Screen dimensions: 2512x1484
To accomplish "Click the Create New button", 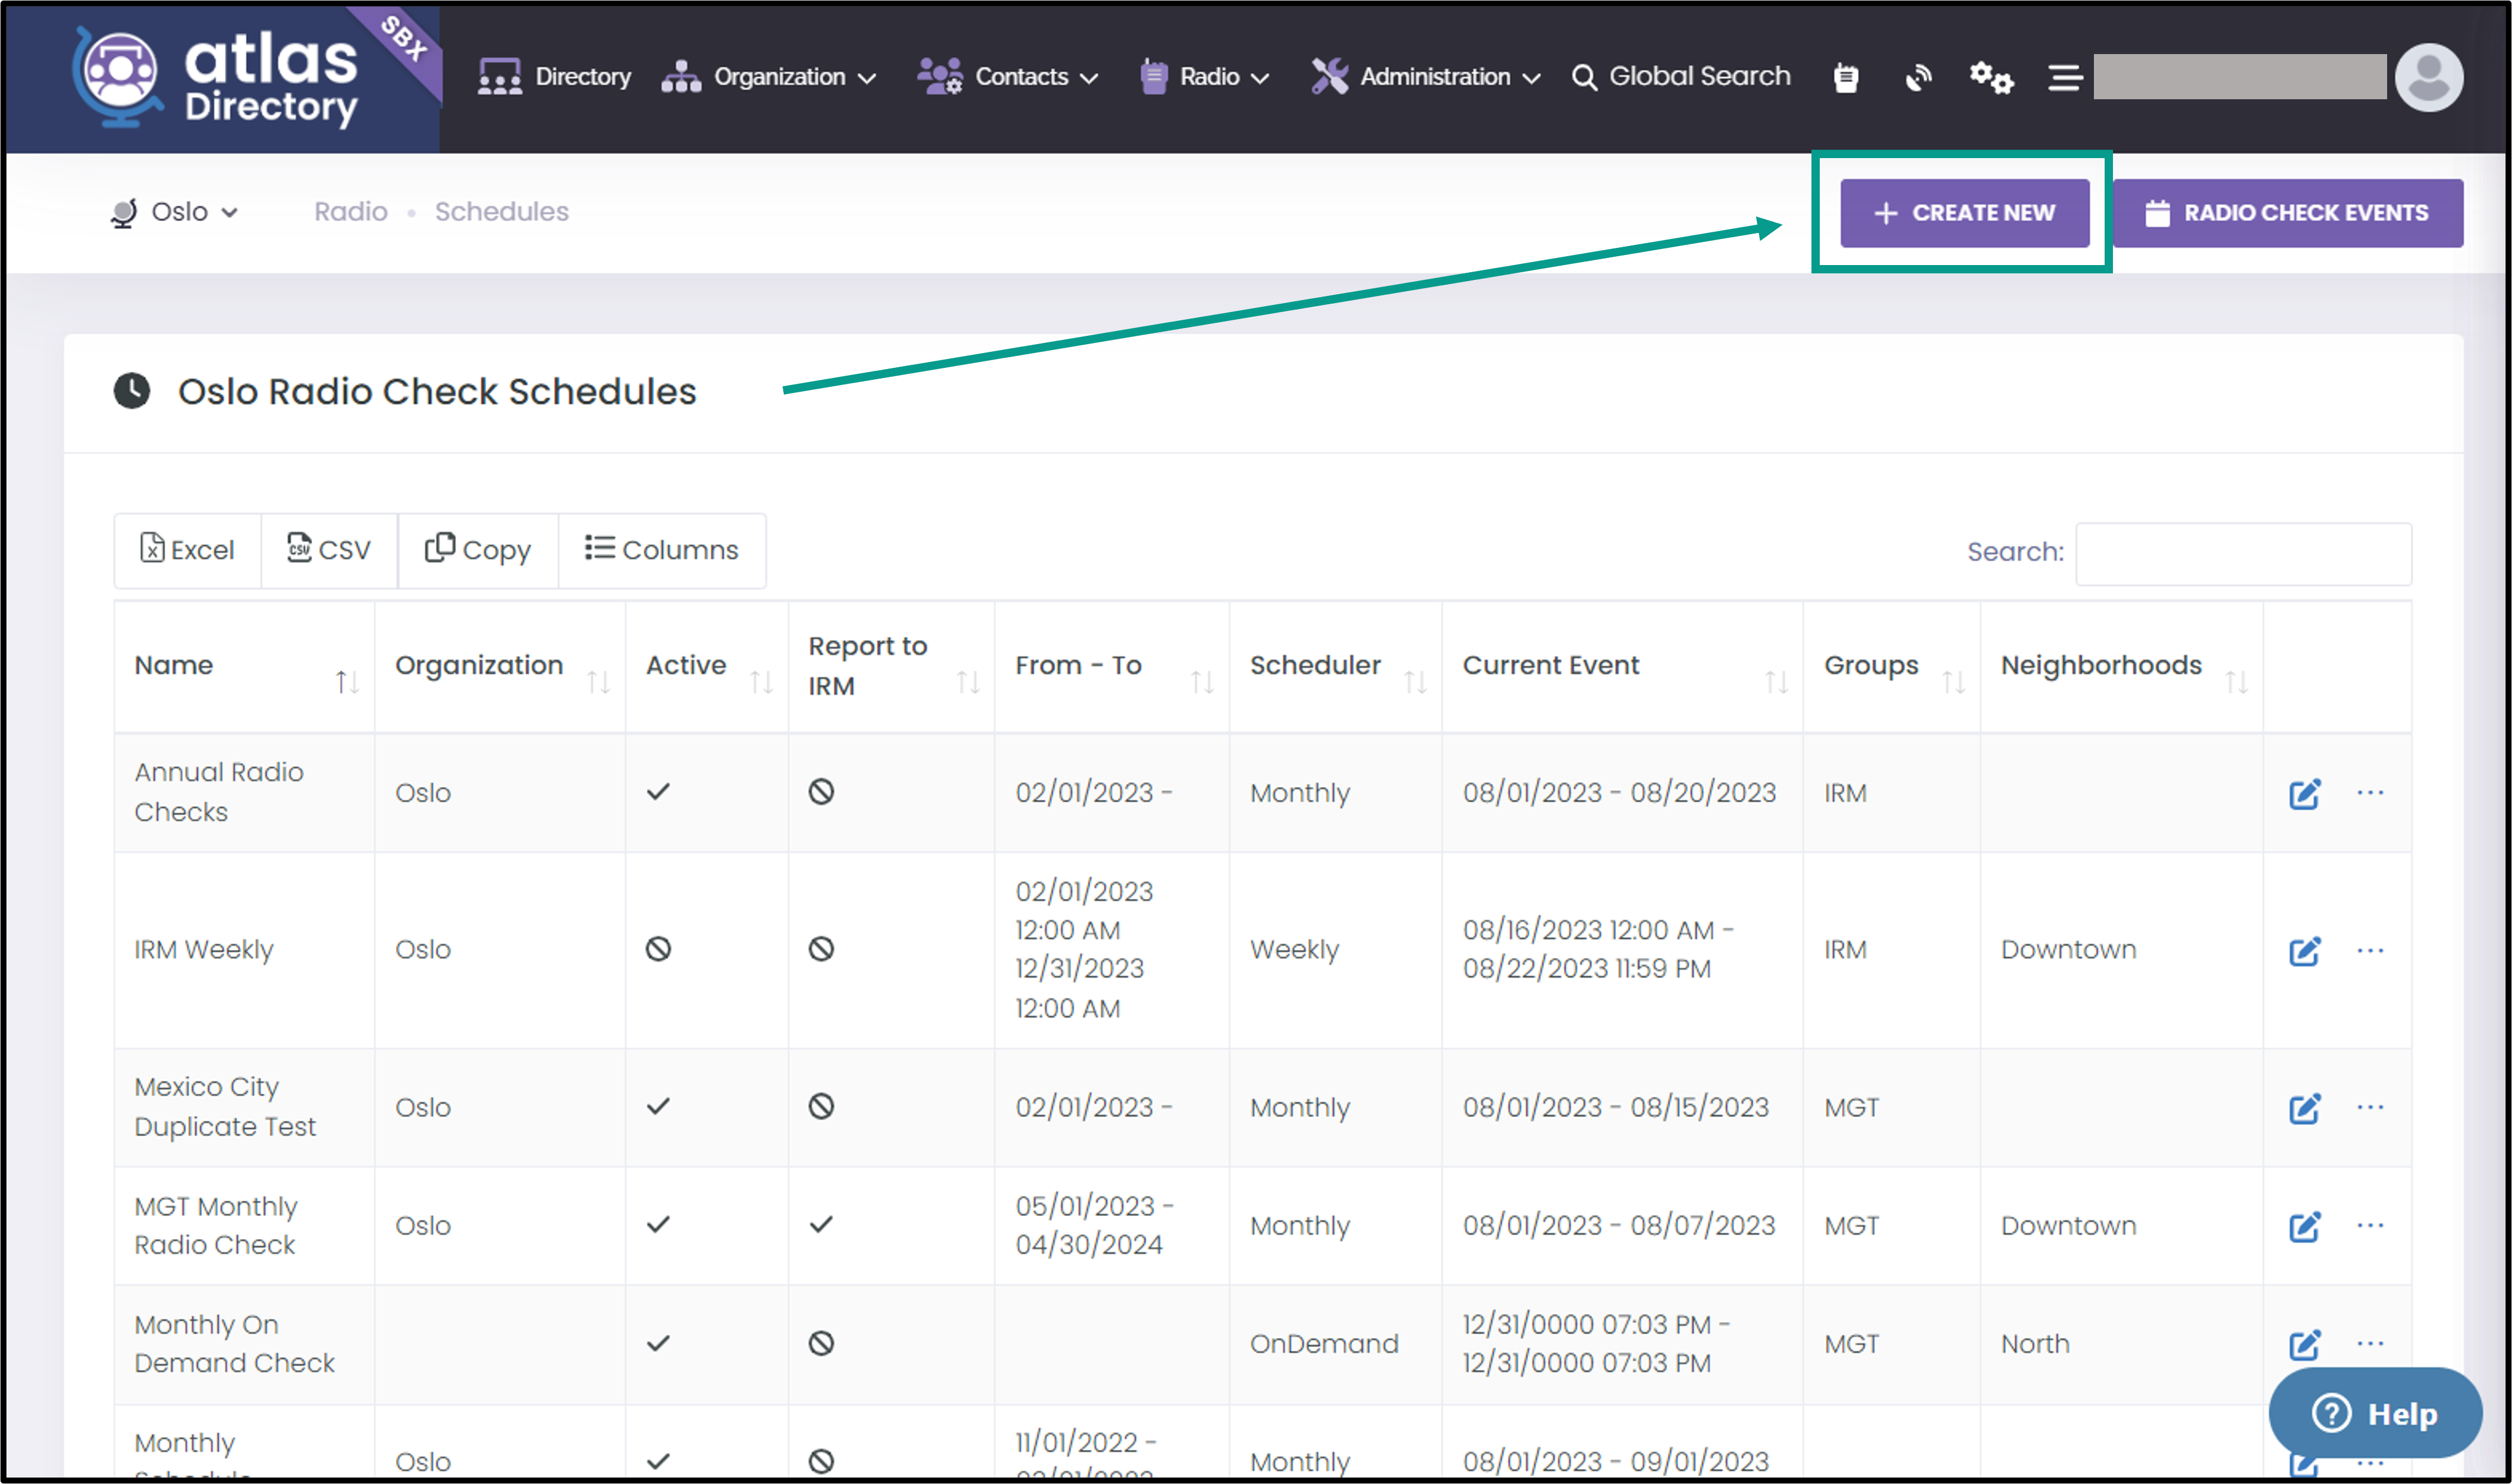I will (x=1964, y=213).
